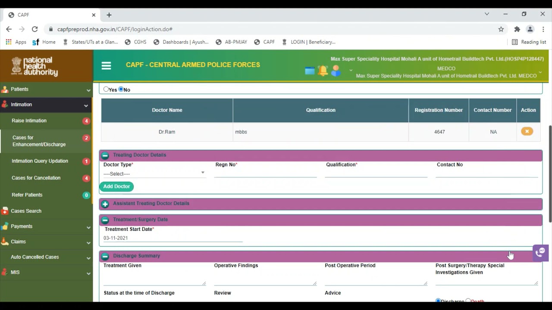Click the Treatment Given text area
This screenshot has height=310, width=552.
(x=154, y=278)
